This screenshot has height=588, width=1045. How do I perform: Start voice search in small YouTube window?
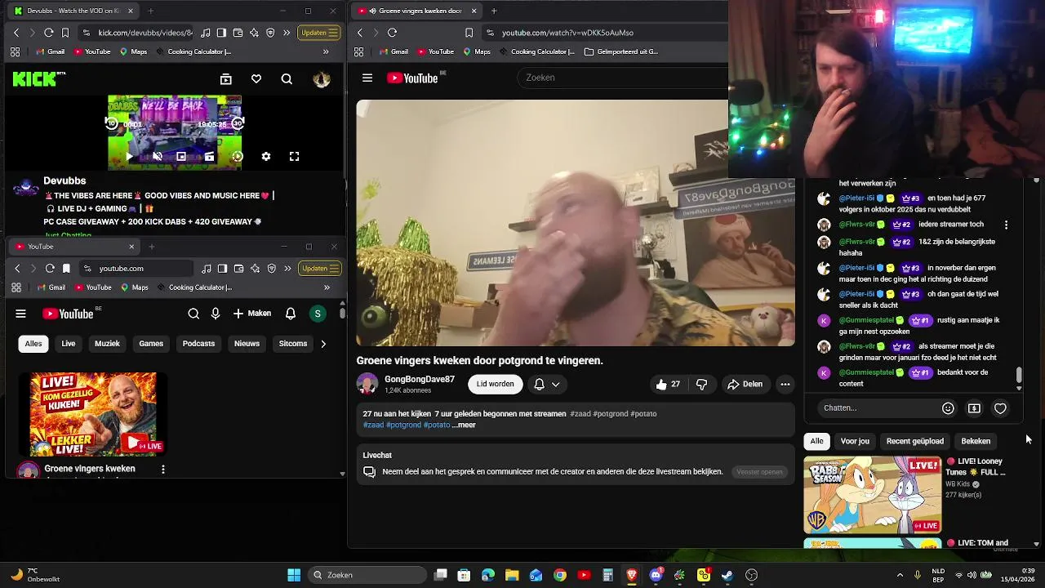pos(216,314)
